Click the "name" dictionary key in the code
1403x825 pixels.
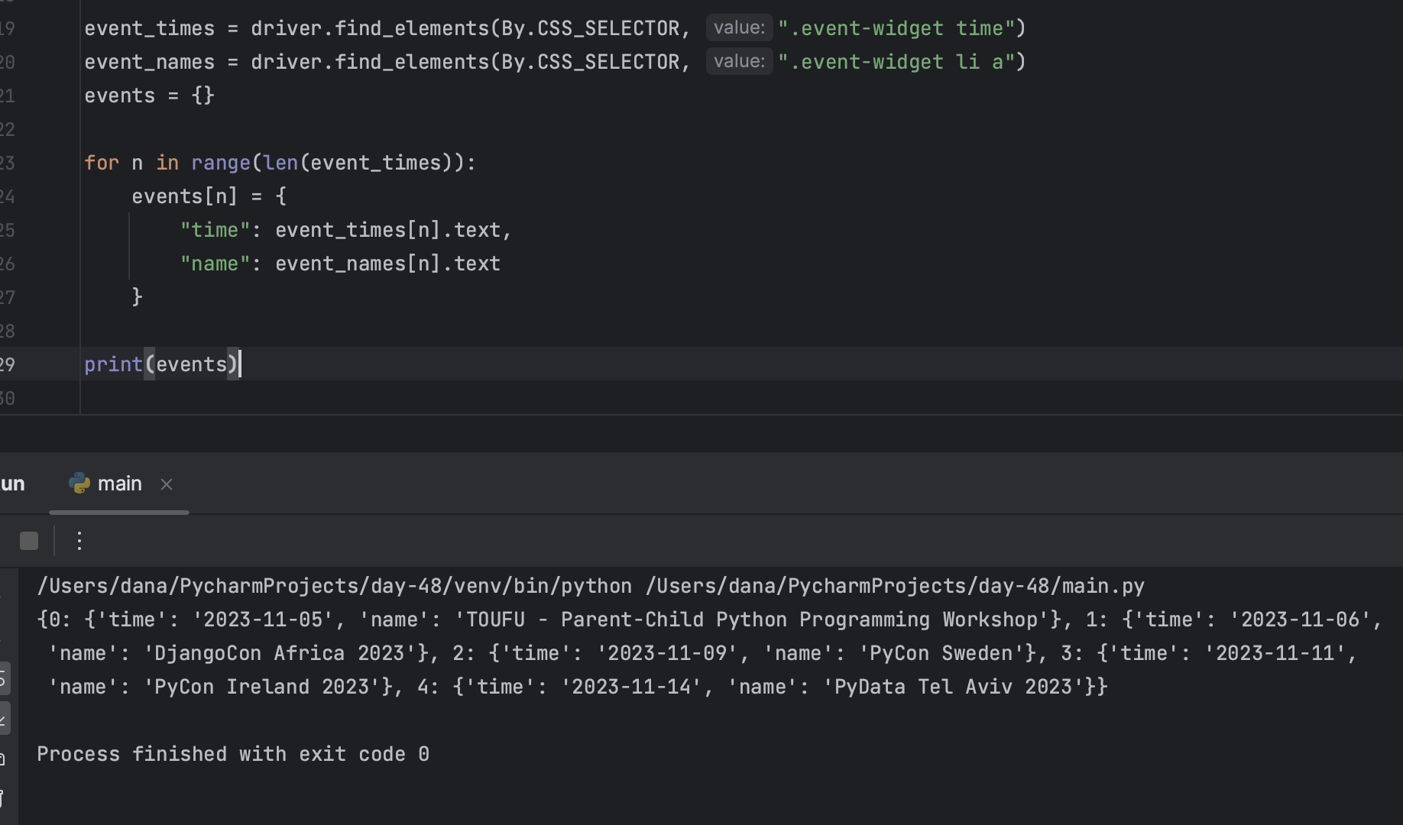pyautogui.click(x=215, y=264)
